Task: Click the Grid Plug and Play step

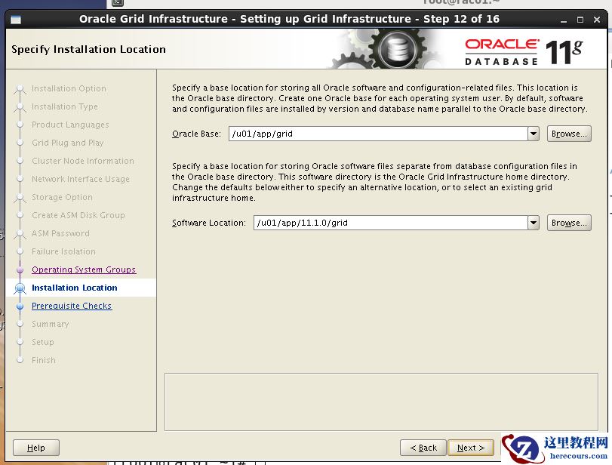Action: [x=67, y=143]
